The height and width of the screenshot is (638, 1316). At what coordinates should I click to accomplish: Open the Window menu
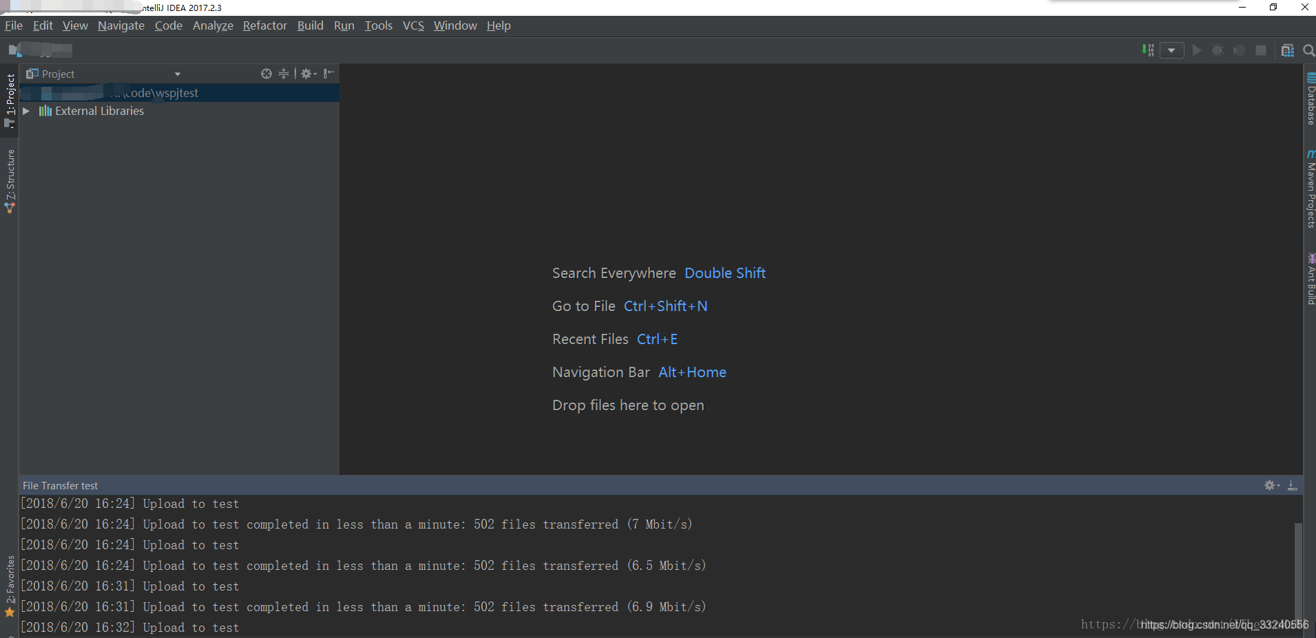point(455,25)
